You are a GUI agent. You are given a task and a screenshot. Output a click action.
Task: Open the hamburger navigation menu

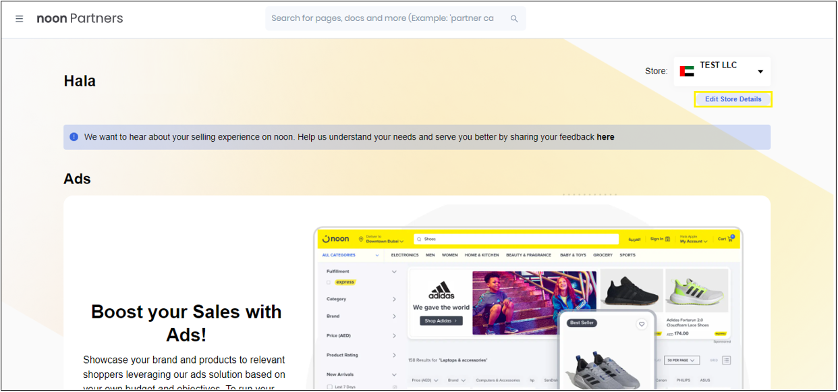[x=20, y=19]
